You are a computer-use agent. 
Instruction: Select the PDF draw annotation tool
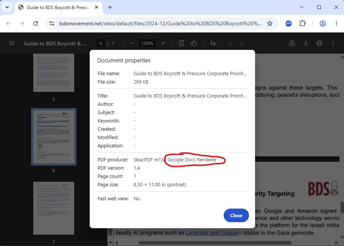tap(213, 43)
